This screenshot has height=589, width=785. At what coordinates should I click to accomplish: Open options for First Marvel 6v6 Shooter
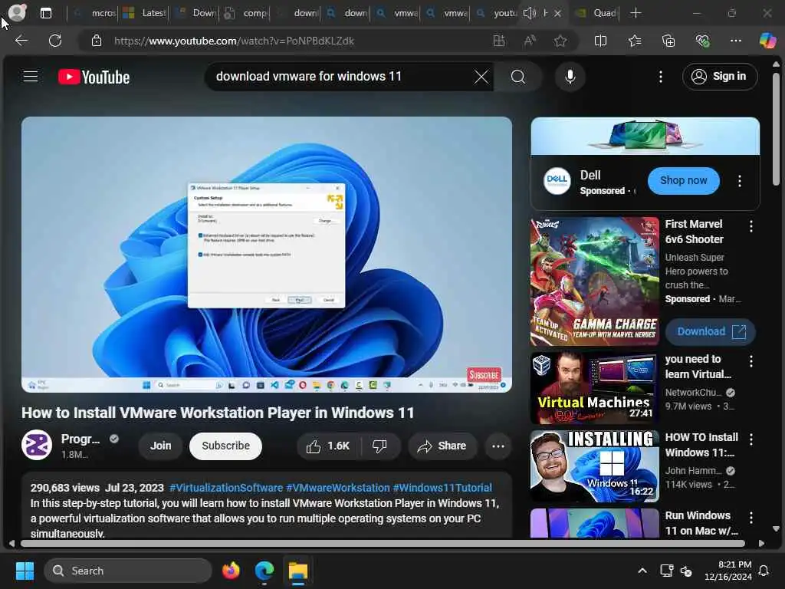tap(751, 226)
